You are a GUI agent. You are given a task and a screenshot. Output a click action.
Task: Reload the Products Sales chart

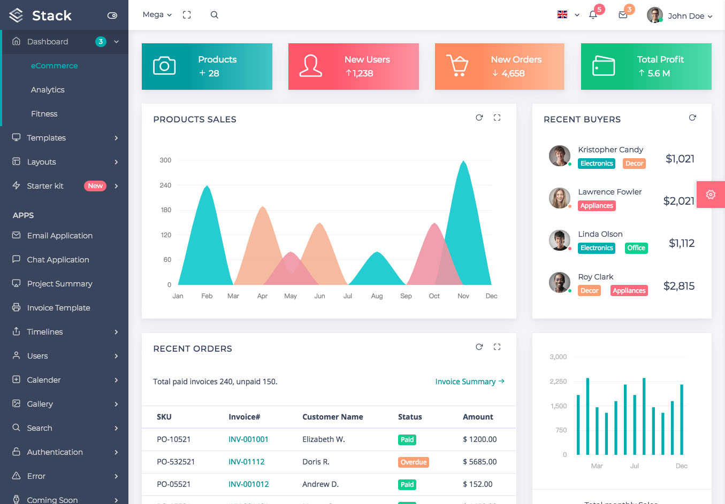coord(479,118)
